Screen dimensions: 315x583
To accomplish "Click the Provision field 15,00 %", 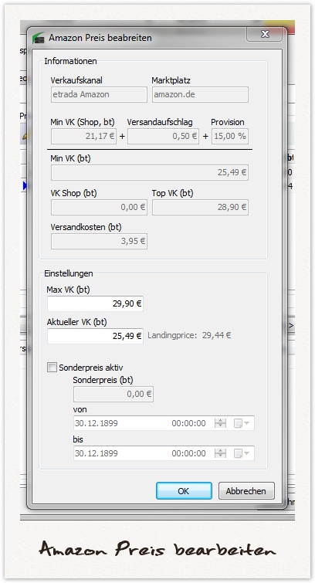I will coord(230,136).
